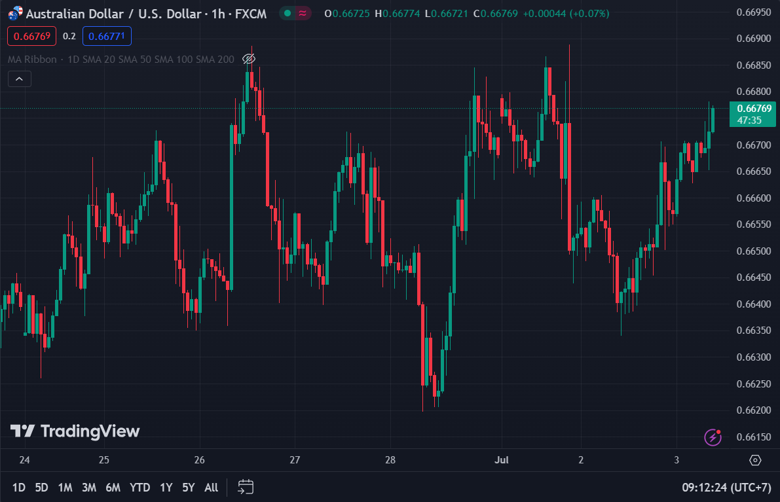Open the Go to date calendar icon
This screenshot has height=502, width=780.
[246, 487]
